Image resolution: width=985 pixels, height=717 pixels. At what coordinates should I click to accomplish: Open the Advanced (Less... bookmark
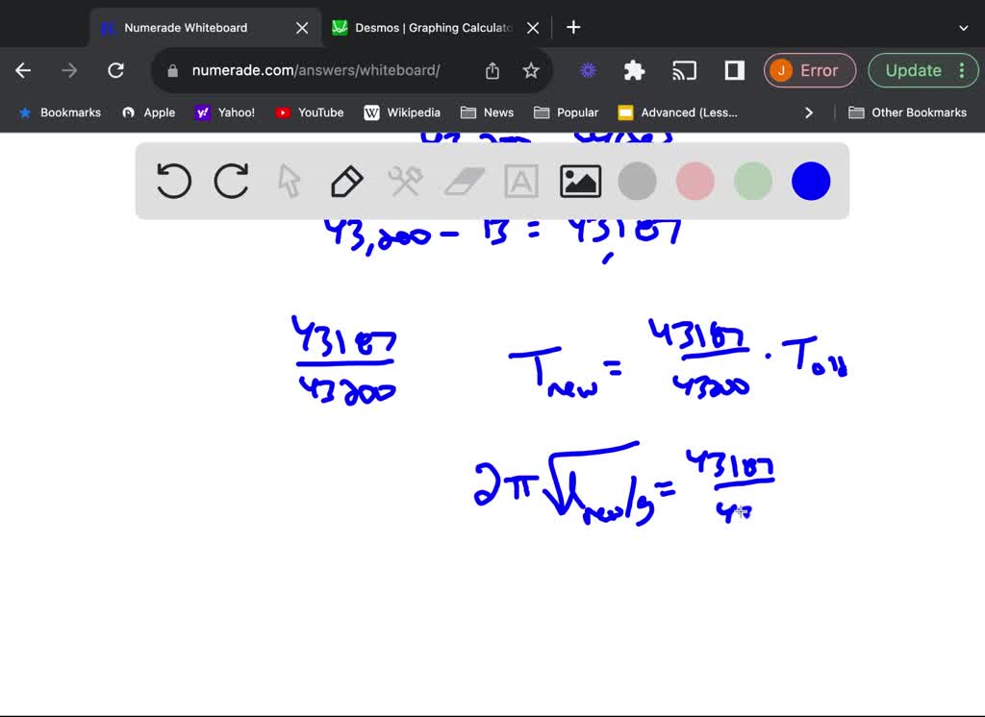click(x=678, y=112)
